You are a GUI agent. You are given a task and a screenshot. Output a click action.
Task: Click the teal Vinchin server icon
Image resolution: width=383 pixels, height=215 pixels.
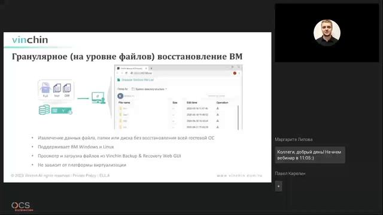(61, 110)
